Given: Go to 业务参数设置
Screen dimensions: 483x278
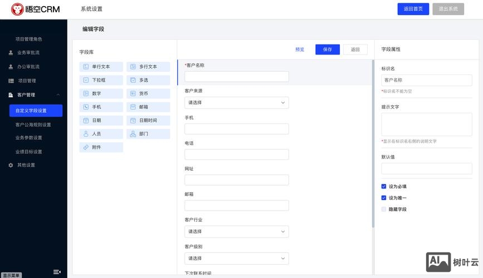Looking at the screenshot, I should tap(28, 138).
